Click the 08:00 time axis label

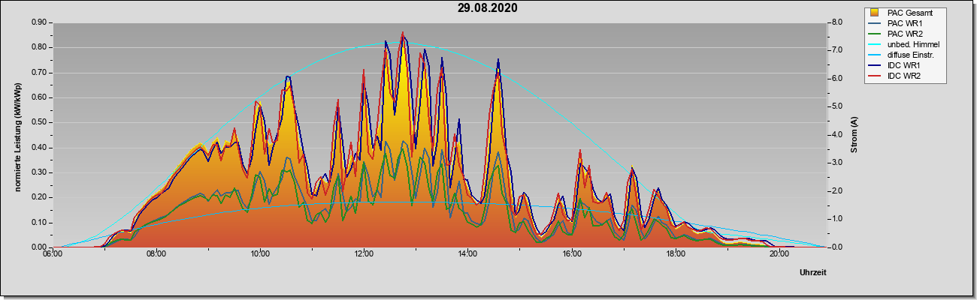pyautogui.click(x=156, y=253)
